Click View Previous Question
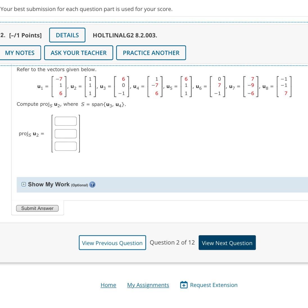308x308 pixels. (x=112, y=243)
